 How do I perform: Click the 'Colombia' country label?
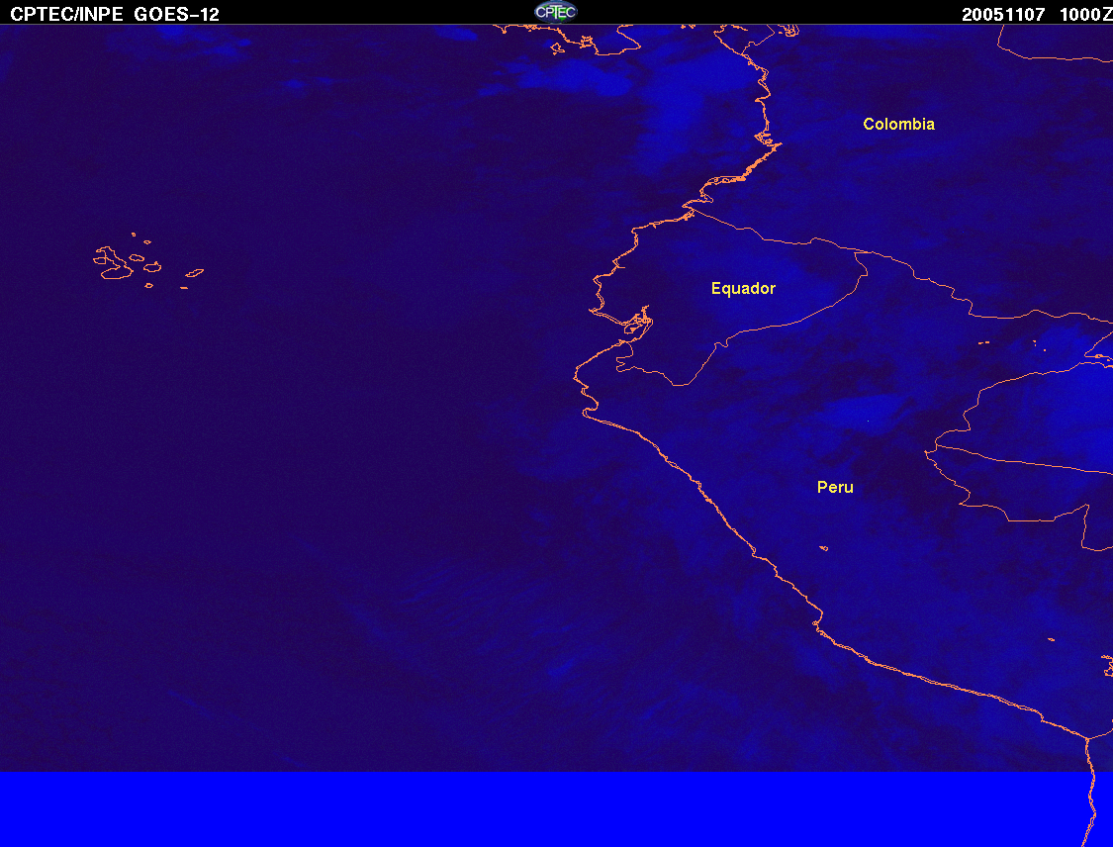point(898,125)
